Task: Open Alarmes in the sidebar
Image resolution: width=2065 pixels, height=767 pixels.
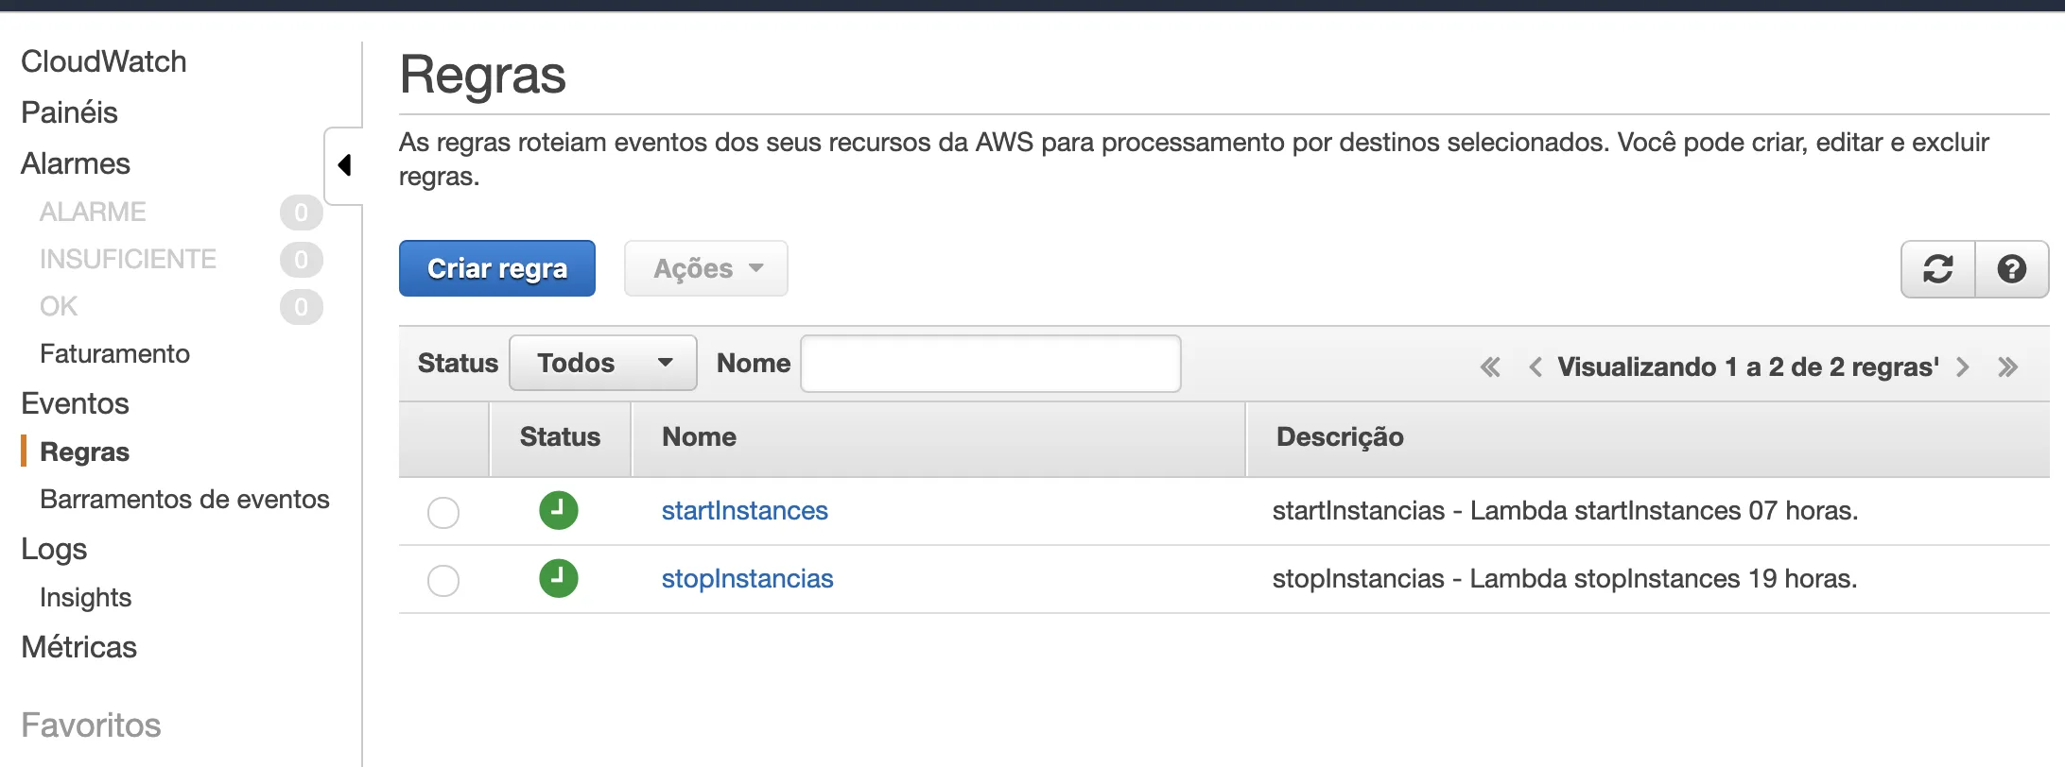Action: pos(76,163)
